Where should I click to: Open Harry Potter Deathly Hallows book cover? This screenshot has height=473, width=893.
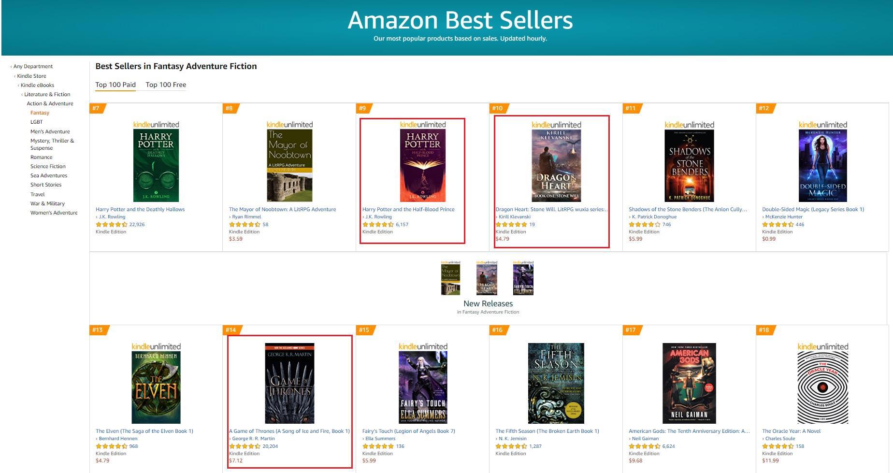(156, 165)
